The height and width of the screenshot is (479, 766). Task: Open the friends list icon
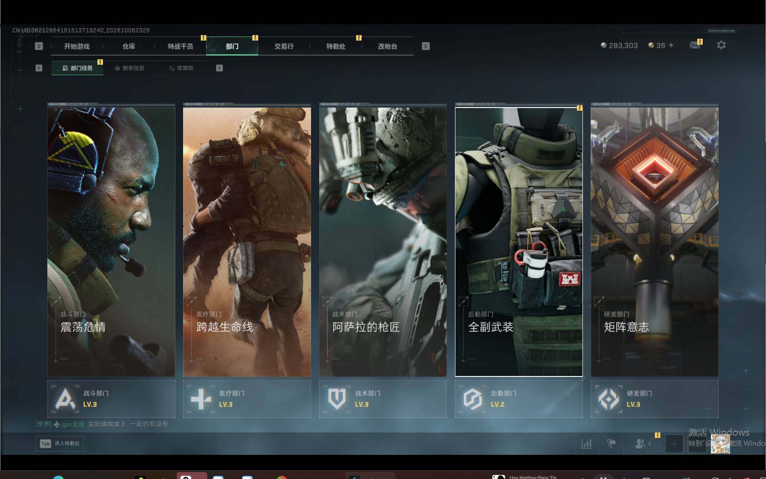[x=643, y=443]
